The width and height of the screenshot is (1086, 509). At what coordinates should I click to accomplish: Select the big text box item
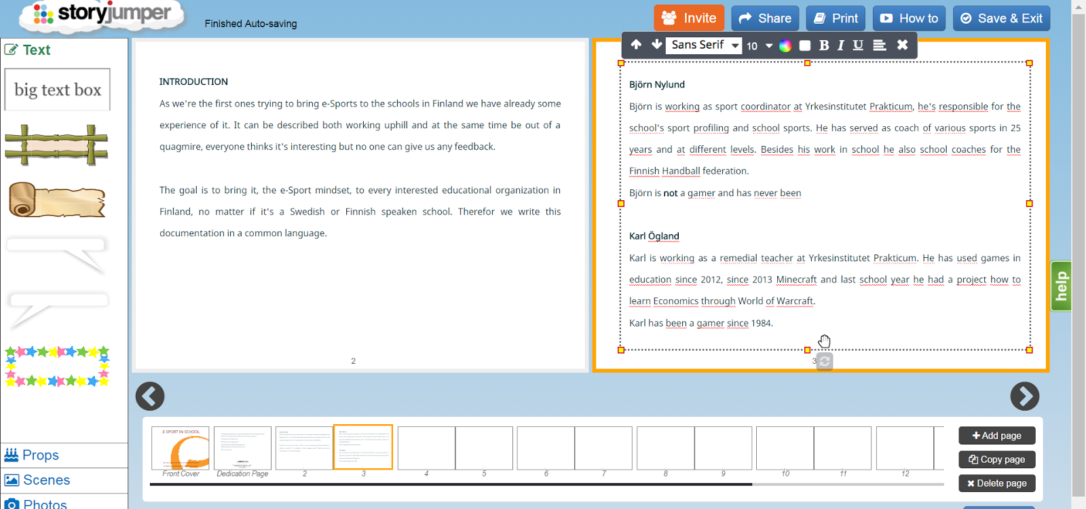pyautogui.click(x=58, y=90)
